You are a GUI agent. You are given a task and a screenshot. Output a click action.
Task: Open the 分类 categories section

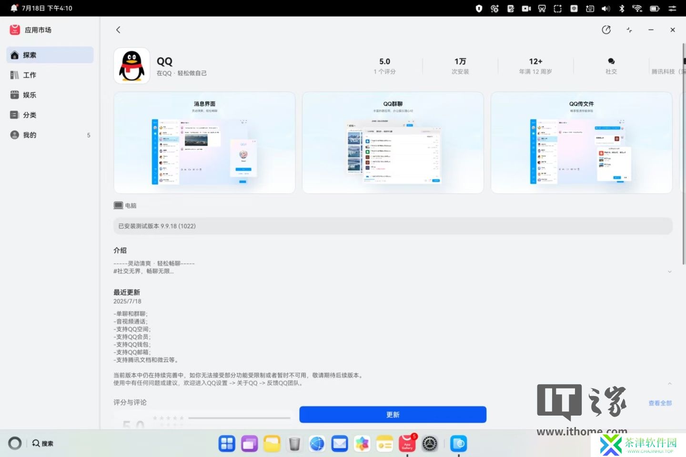50,115
